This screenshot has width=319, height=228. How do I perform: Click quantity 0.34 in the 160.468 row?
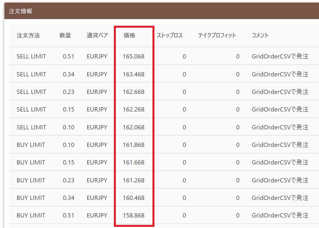coord(68,198)
